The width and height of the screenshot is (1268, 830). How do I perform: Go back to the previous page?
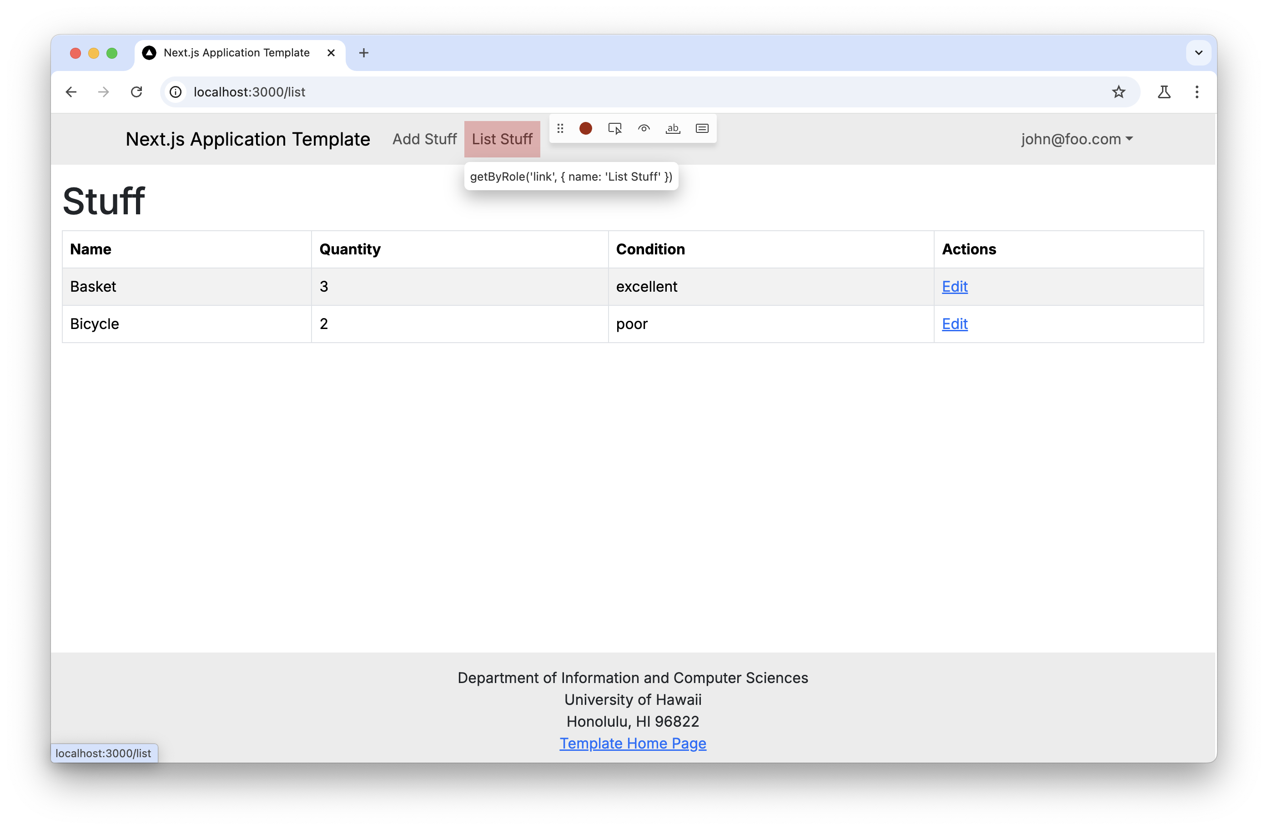tap(71, 92)
